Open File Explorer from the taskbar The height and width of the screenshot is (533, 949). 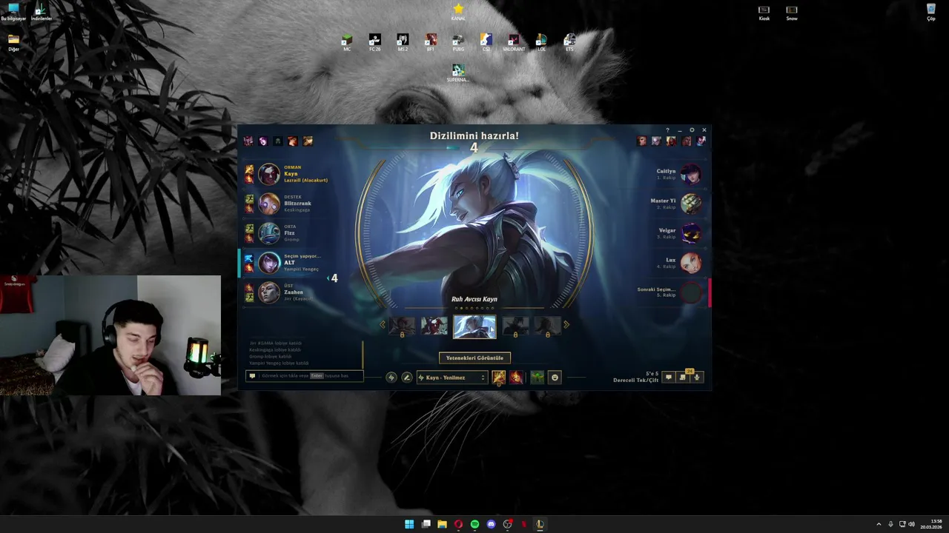tap(442, 524)
